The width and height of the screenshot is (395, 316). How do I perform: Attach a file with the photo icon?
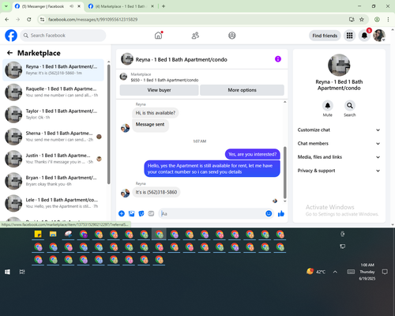(x=131, y=213)
